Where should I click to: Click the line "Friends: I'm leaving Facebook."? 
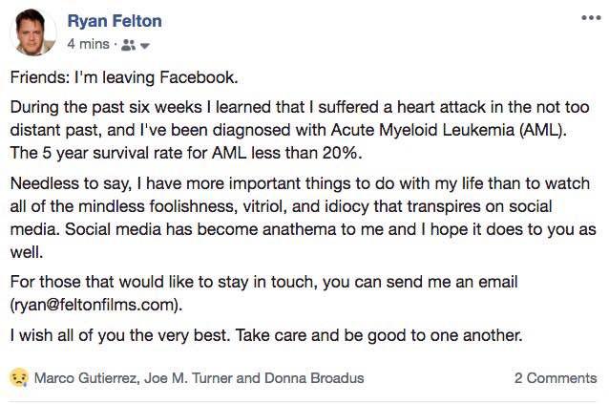tap(124, 77)
